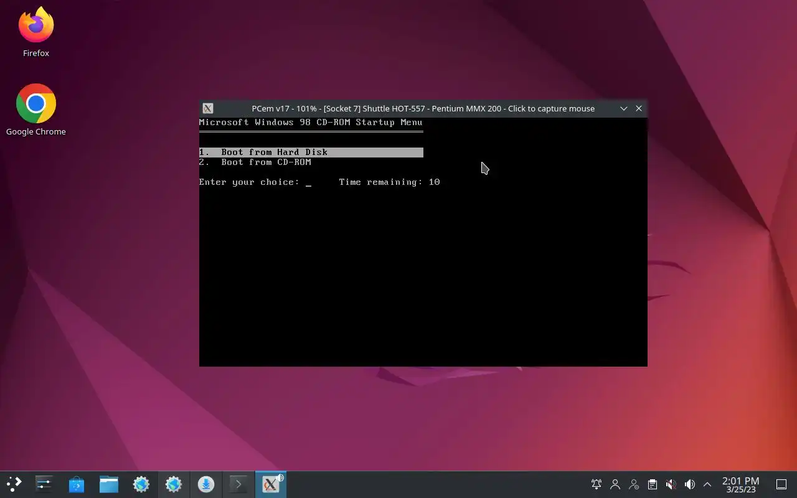Click the second user status tray icon

coord(634,484)
